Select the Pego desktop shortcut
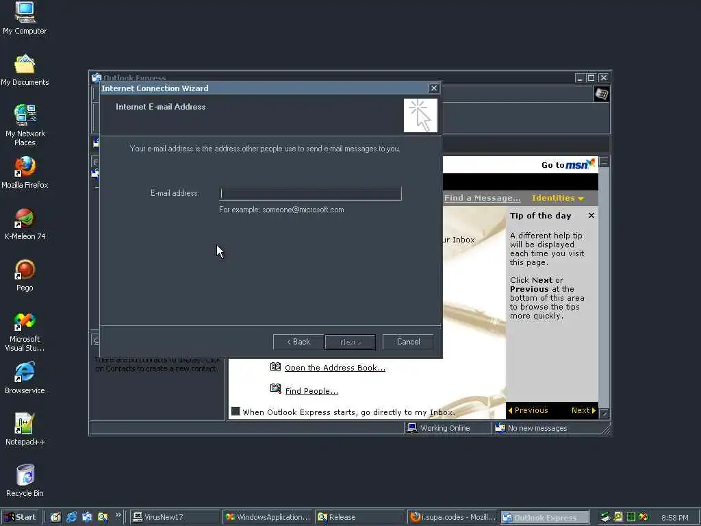 [x=25, y=275]
